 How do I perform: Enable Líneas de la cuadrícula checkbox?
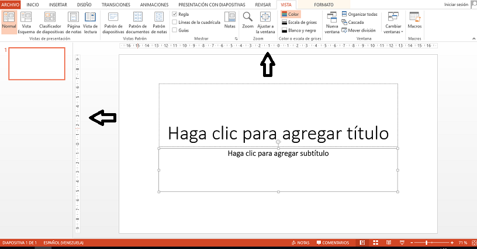click(x=175, y=22)
